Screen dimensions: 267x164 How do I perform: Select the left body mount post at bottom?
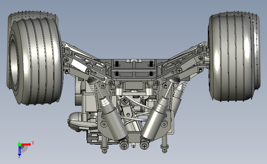click(104, 144)
